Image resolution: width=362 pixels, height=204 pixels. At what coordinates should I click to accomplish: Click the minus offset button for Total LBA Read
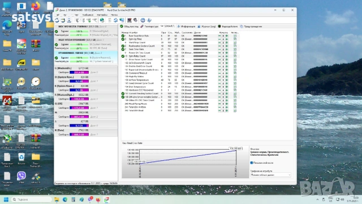click(219, 110)
